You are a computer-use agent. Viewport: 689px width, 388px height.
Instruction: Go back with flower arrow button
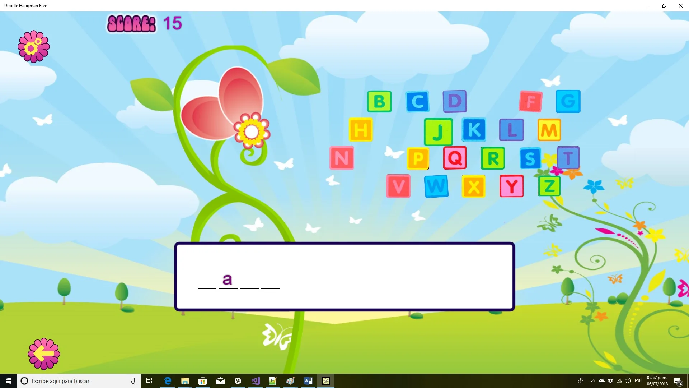[x=44, y=354]
